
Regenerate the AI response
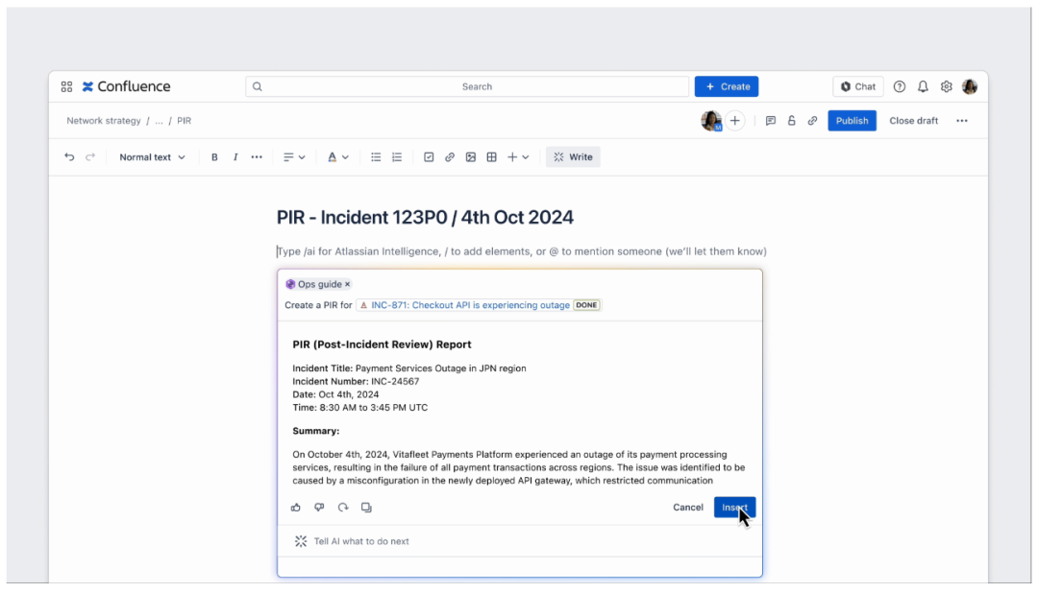pos(343,508)
